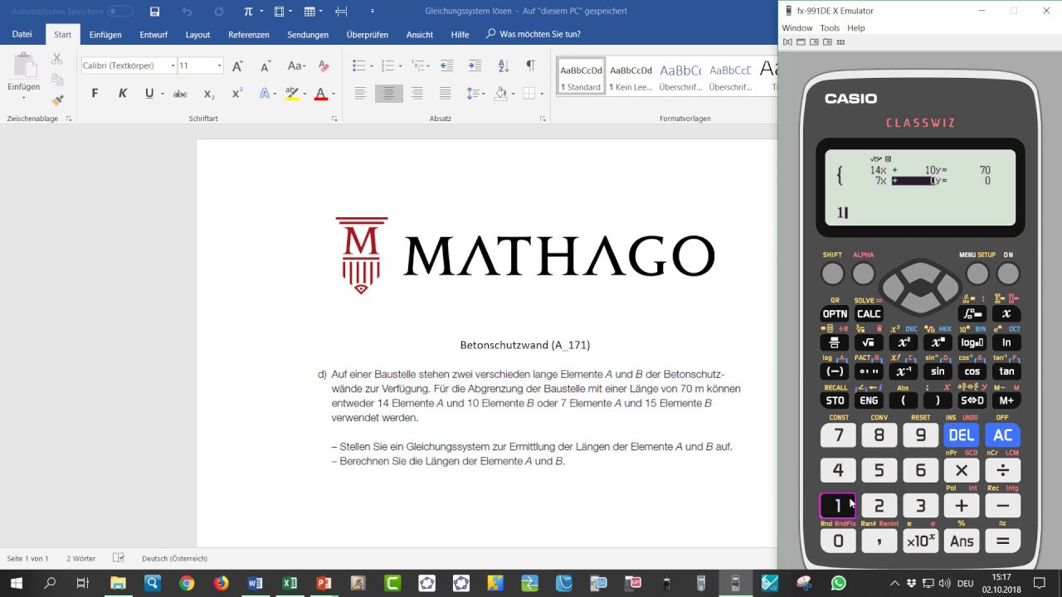Screen dimensions: 1062x597
Task: Open the font size dropdown
Action: (219, 66)
